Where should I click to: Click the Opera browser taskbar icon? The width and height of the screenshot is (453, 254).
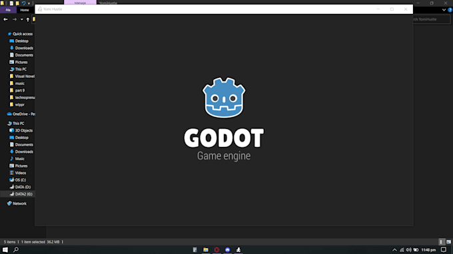[217, 249]
